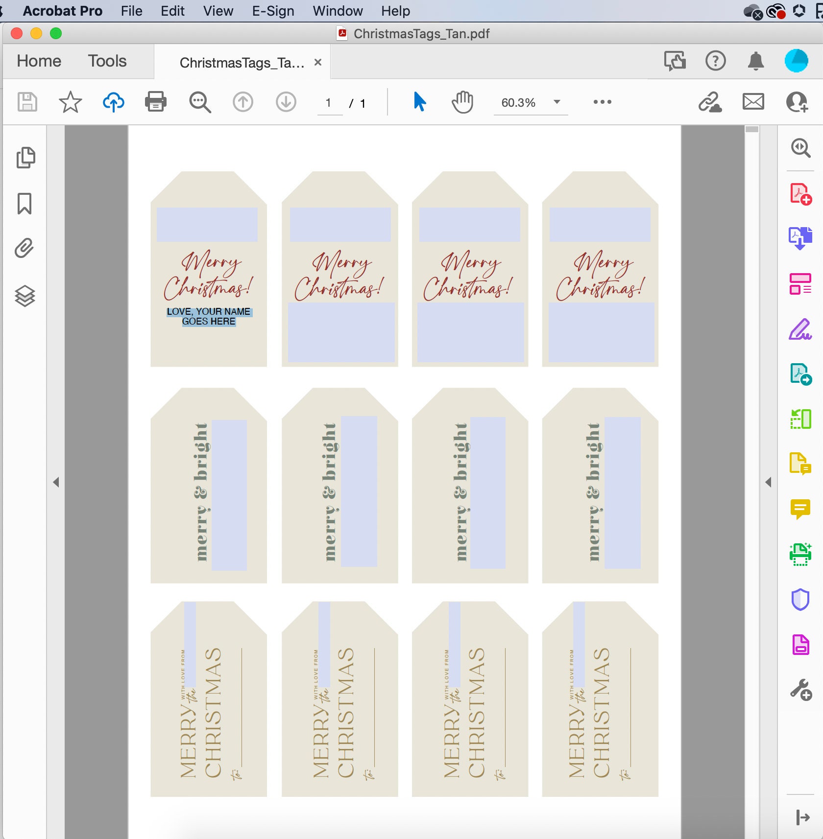Go to the Home tab
The height and width of the screenshot is (839, 823).
pyautogui.click(x=39, y=61)
